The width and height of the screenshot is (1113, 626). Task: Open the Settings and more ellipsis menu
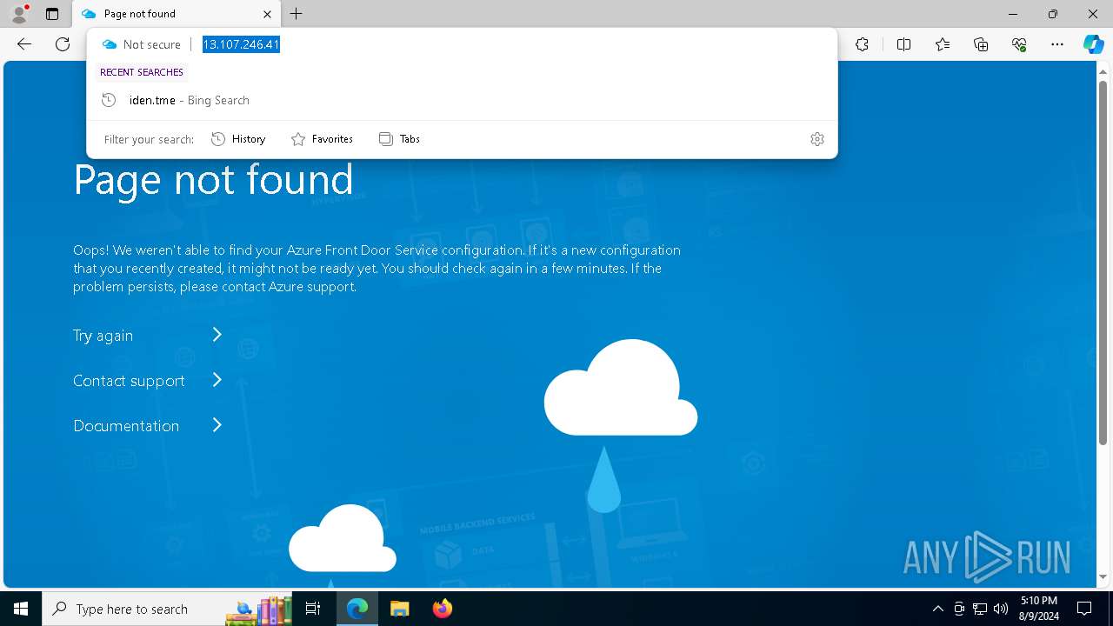1057,44
